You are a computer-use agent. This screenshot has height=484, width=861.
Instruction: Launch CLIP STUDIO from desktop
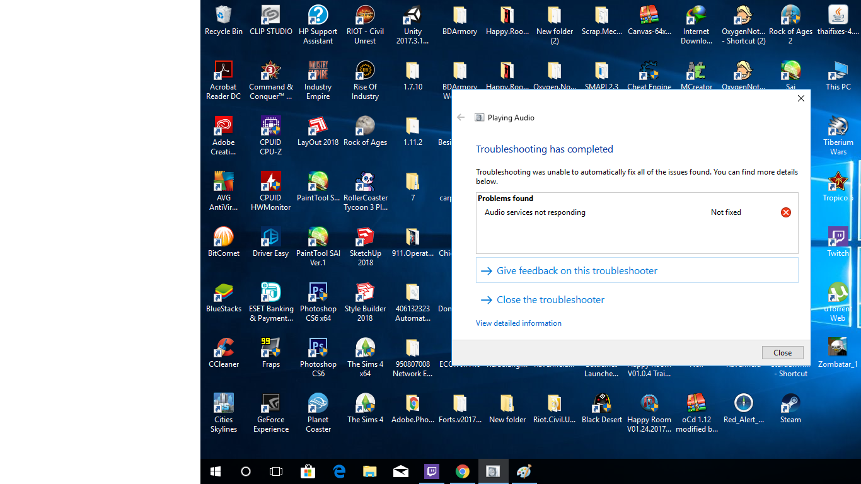click(x=270, y=20)
